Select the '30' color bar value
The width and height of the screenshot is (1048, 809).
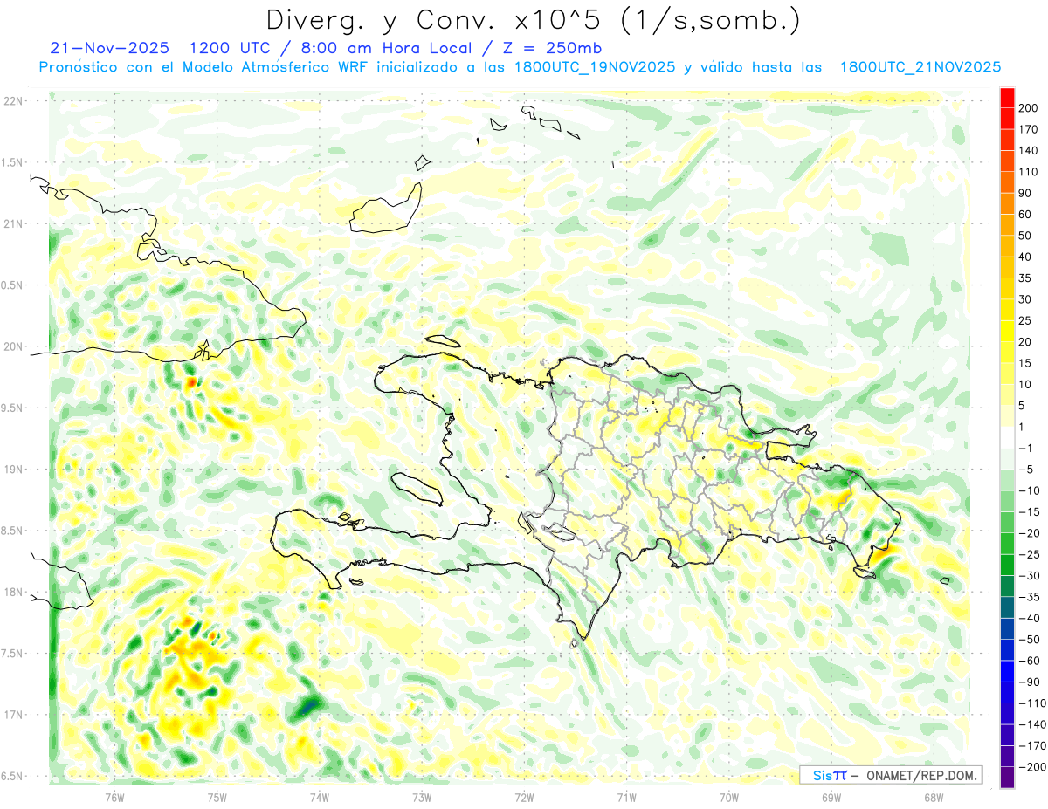1025,299
